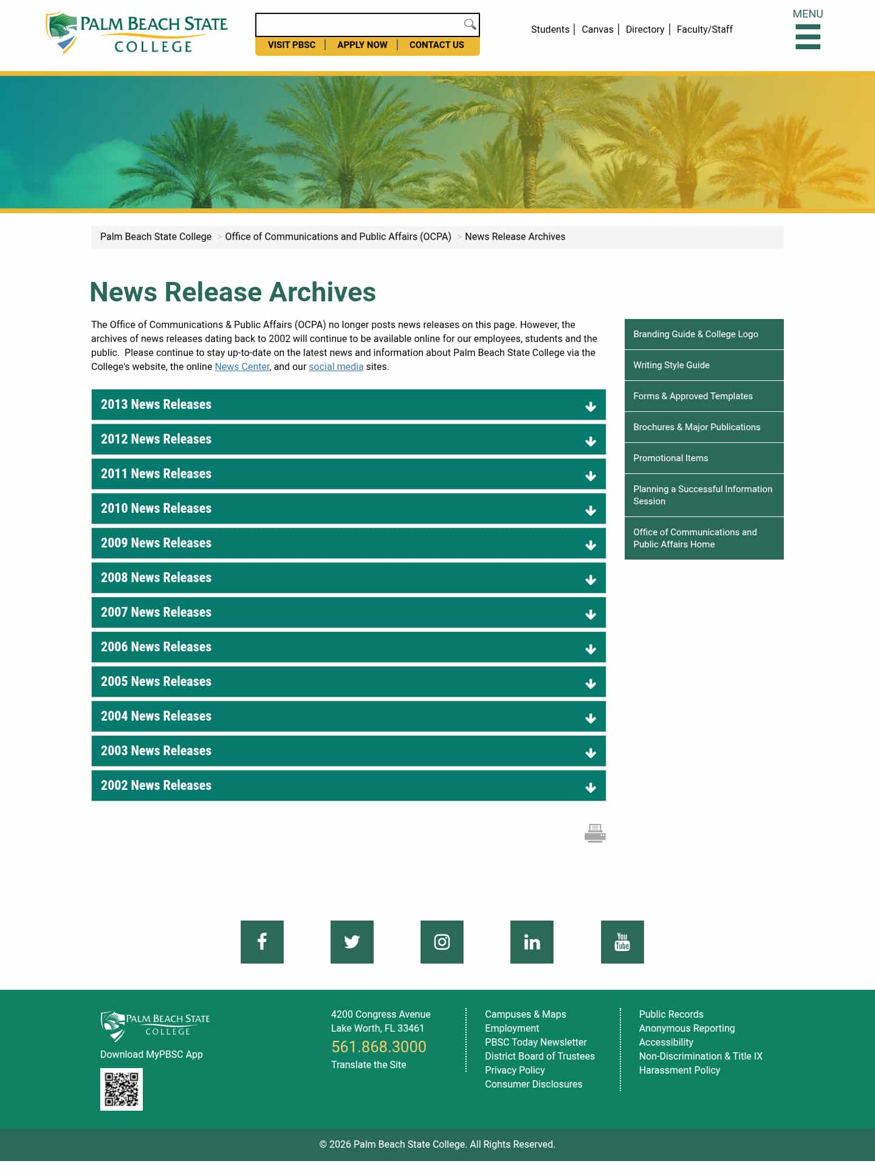Open District Board of Trustees link
The width and height of the screenshot is (875, 1172).
pos(540,1057)
